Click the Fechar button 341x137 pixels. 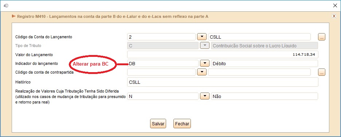point(182,124)
